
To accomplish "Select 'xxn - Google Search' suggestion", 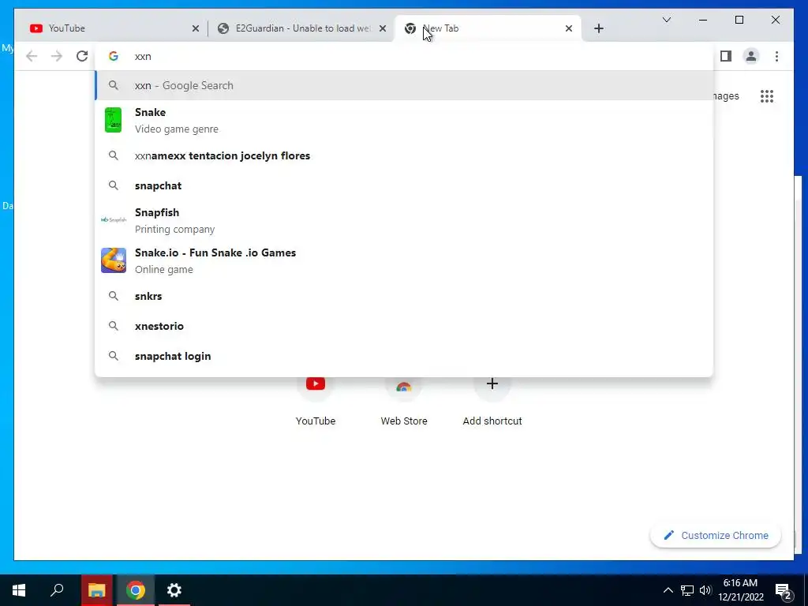I will click(x=404, y=85).
